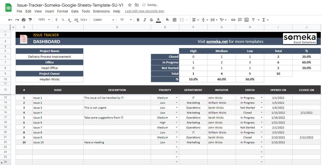Open the fill color picker
Image resolution: width=322 pixels, height=165 pixels.
click(x=167, y=20)
